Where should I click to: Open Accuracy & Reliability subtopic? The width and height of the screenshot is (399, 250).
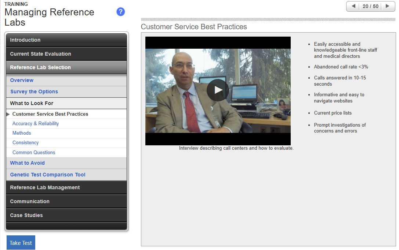[36, 123]
